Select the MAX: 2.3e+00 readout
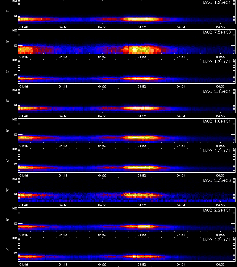The height and width of the screenshot is (267, 237). [x=217, y=180]
